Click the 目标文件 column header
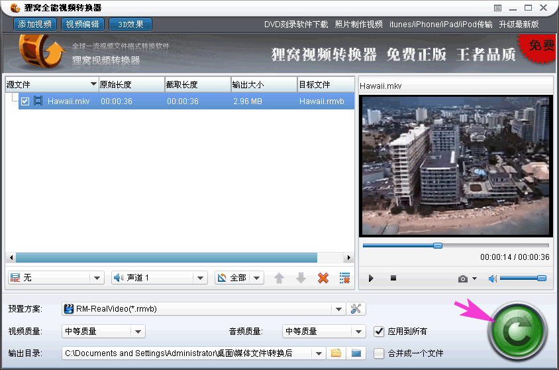The height and width of the screenshot is (370, 559). 326,85
